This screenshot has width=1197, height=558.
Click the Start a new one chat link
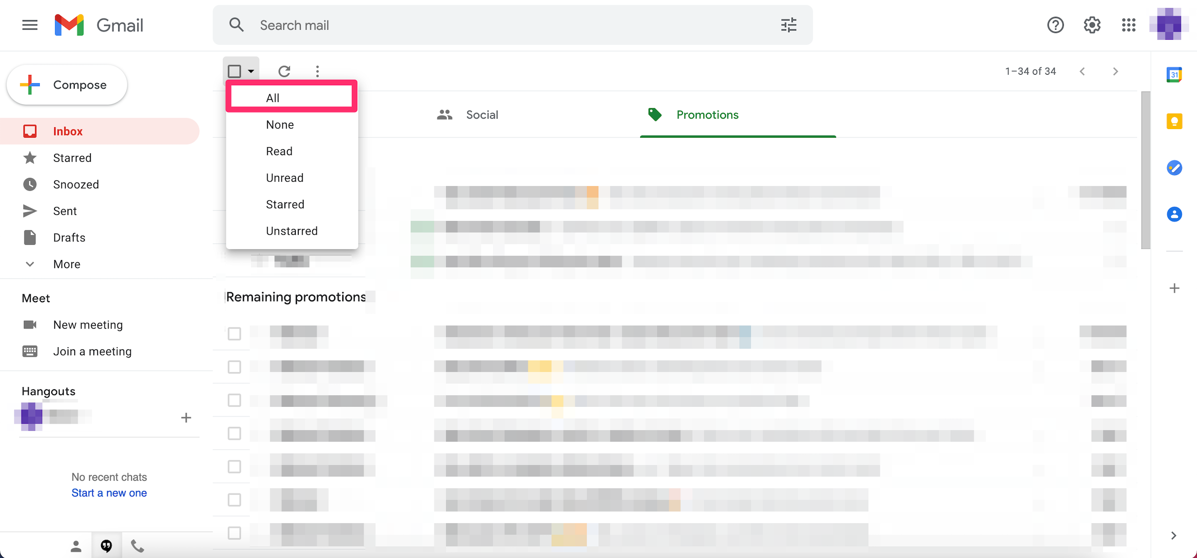[108, 492]
